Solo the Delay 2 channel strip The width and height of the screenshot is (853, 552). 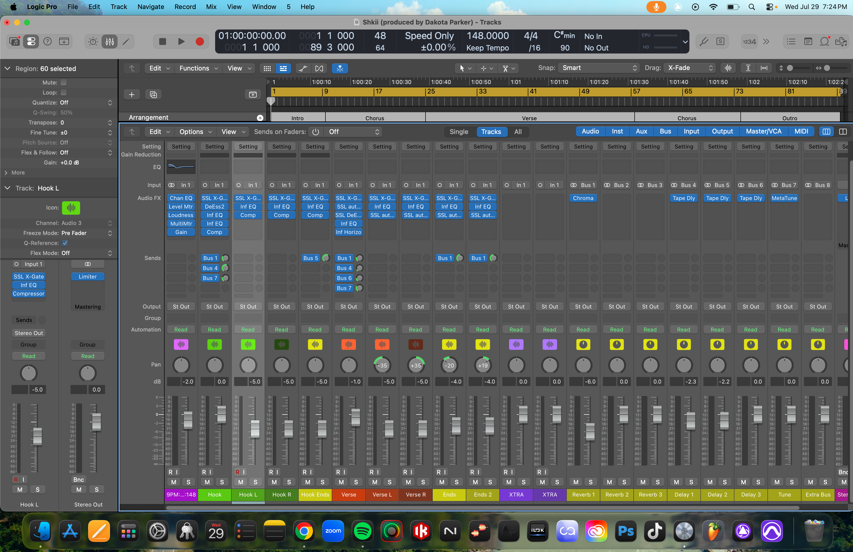click(x=725, y=482)
